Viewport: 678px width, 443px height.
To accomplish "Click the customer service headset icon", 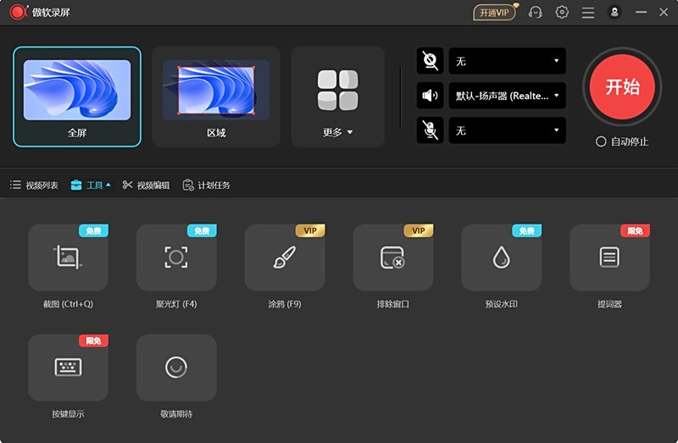I will click(536, 12).
